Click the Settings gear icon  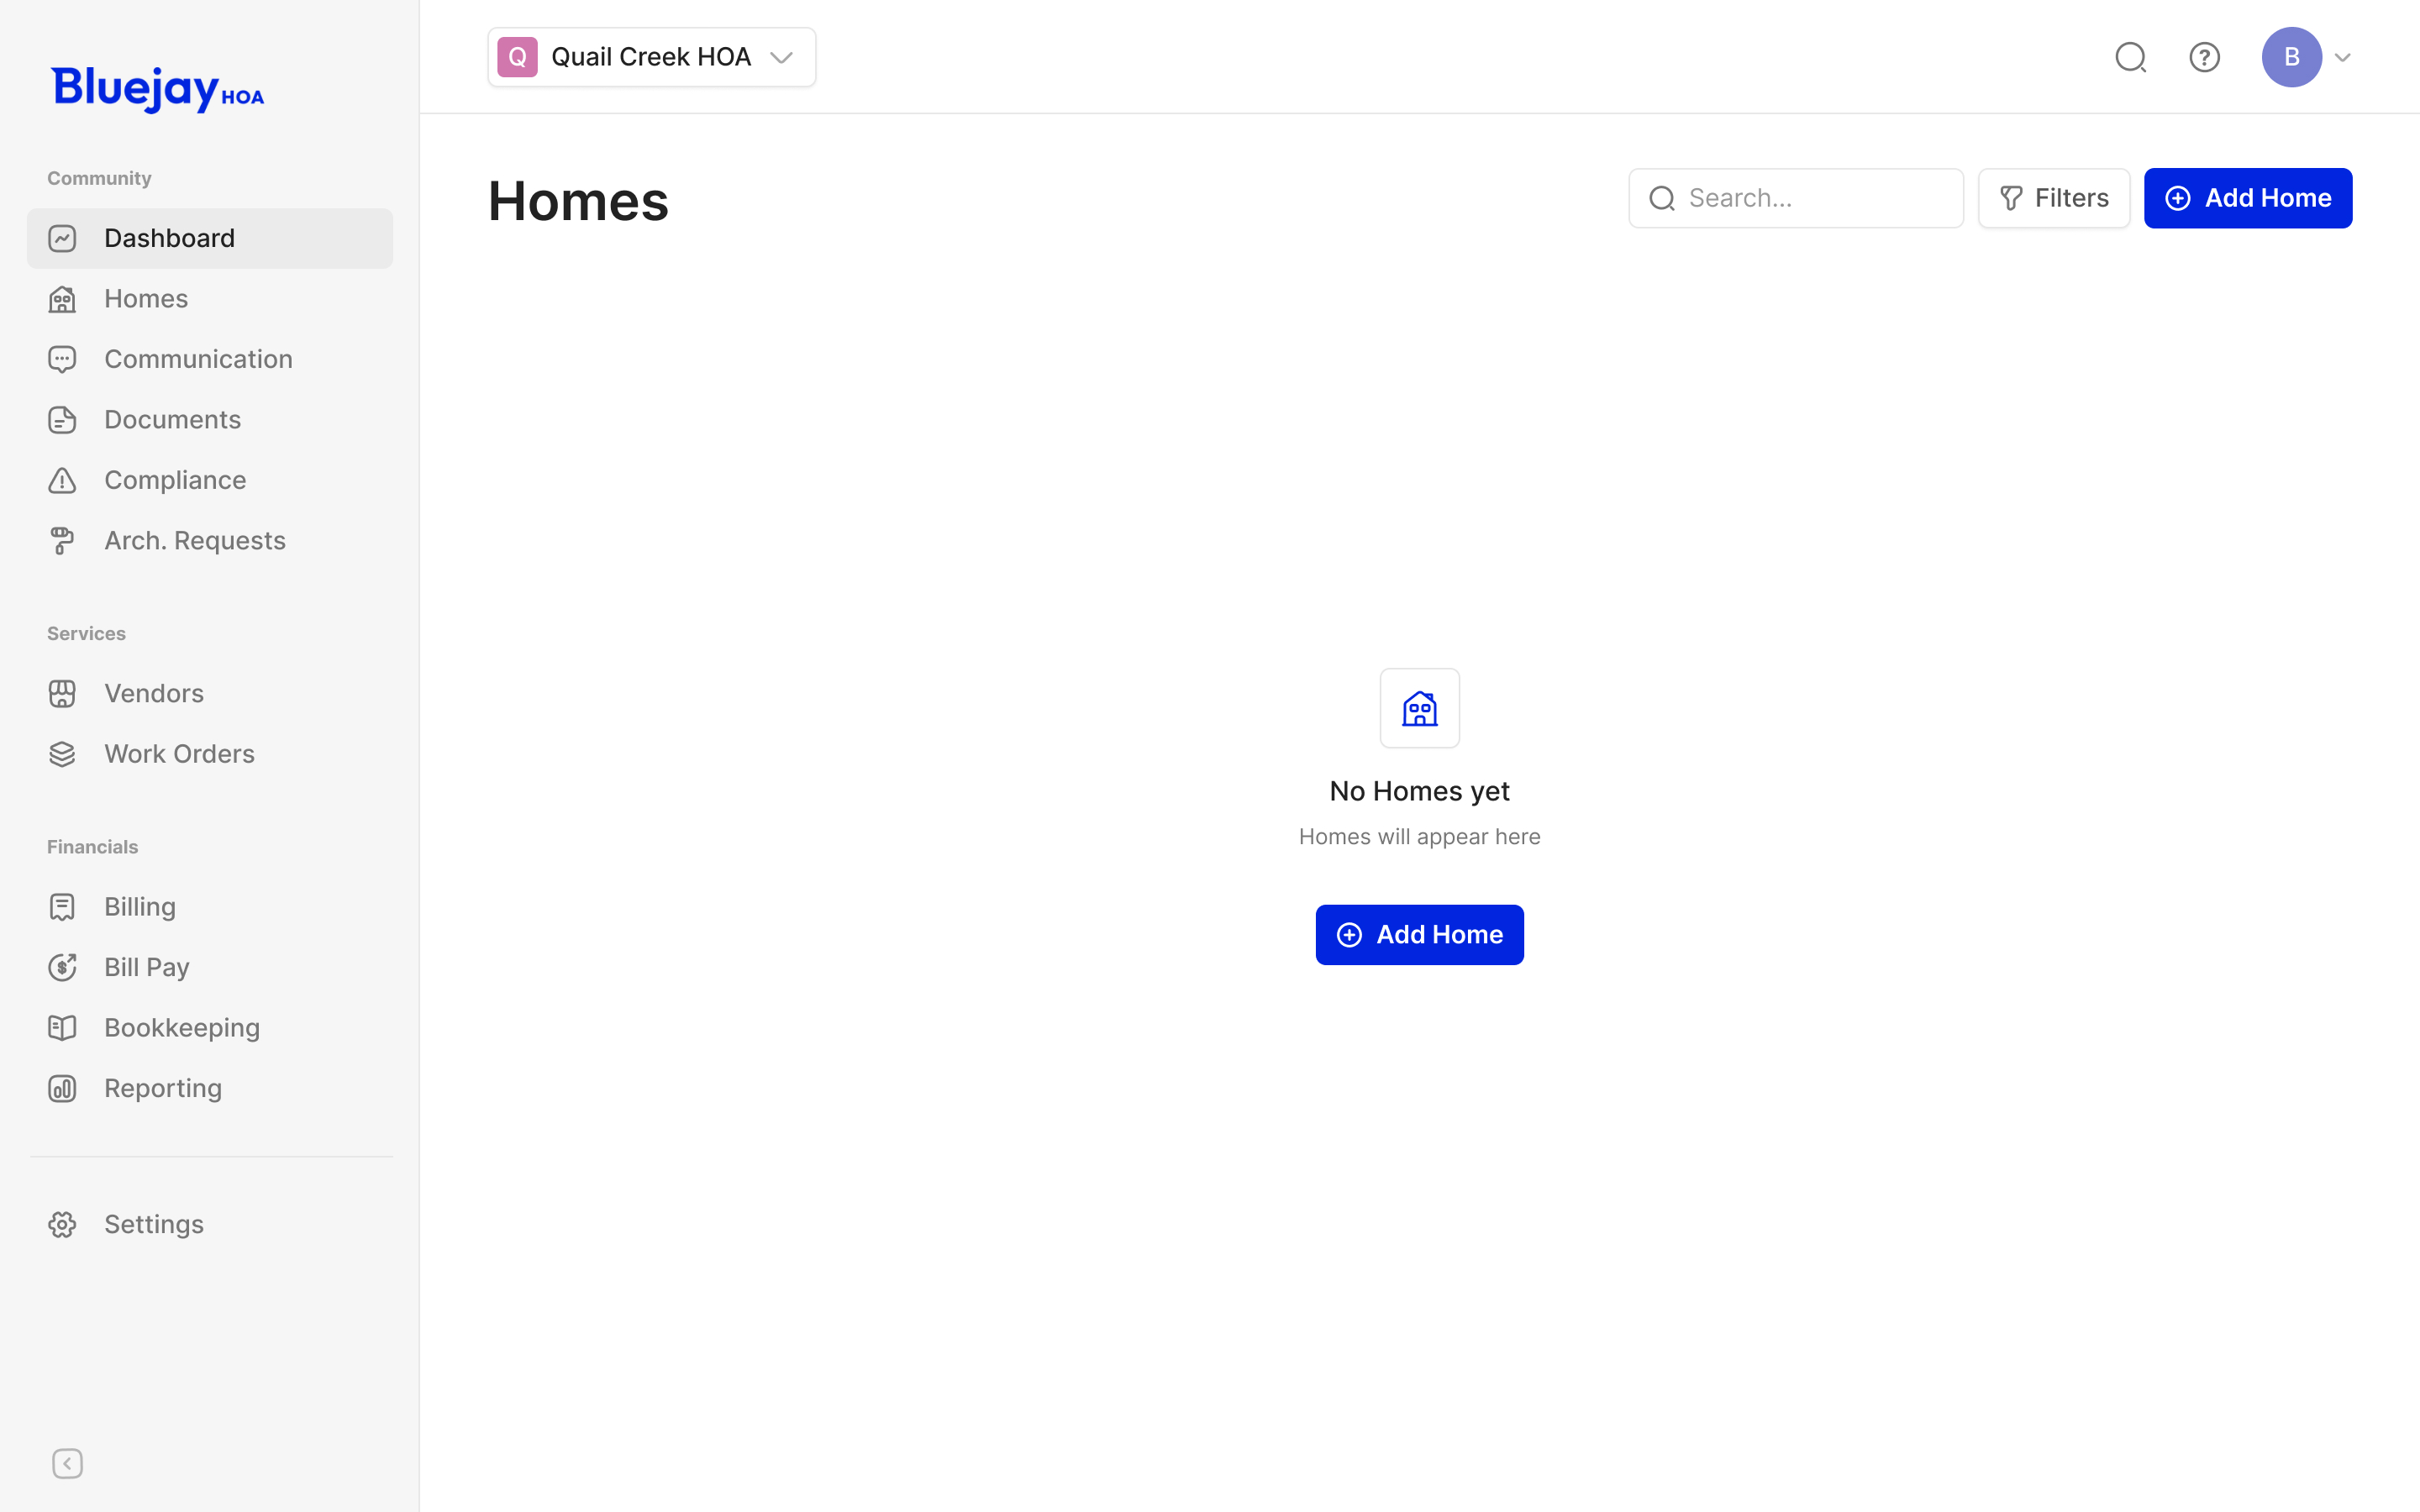[x=62, y=1225]
